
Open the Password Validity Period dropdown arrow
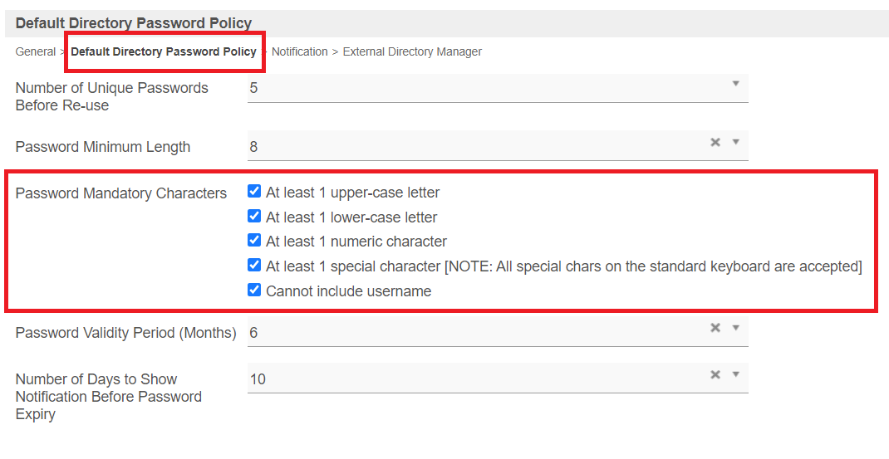point(735,328)
